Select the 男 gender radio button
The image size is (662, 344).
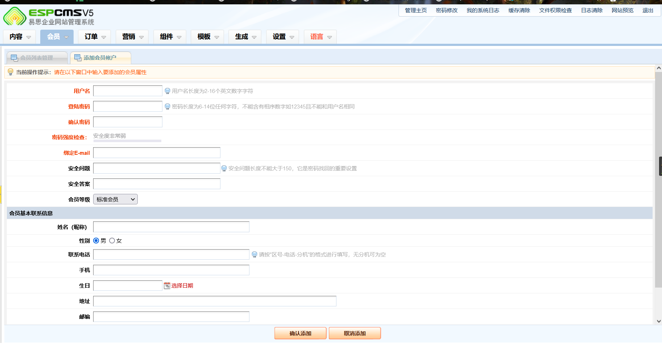96,240
